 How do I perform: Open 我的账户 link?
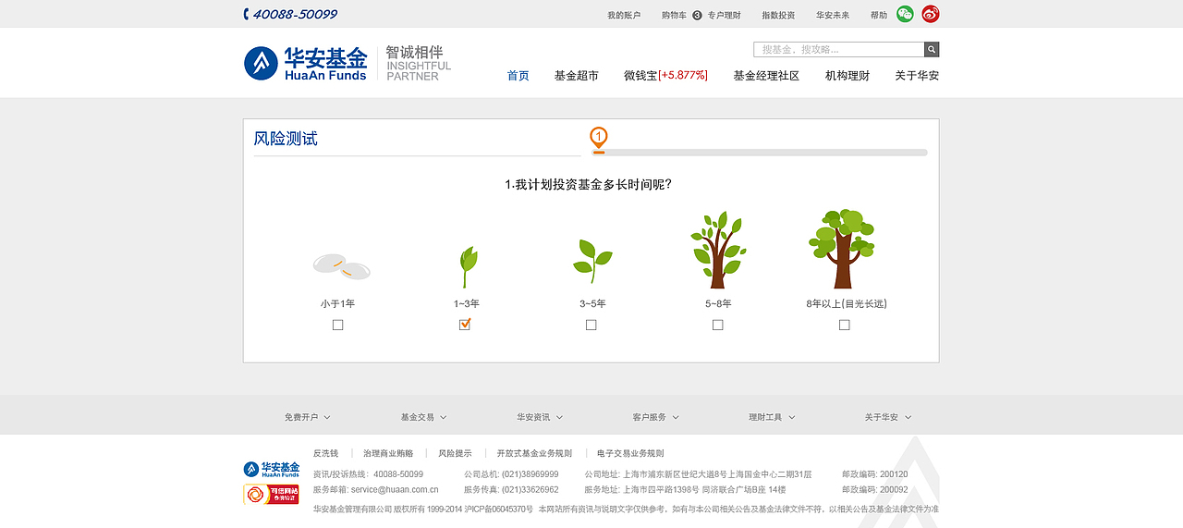point(624,15)
